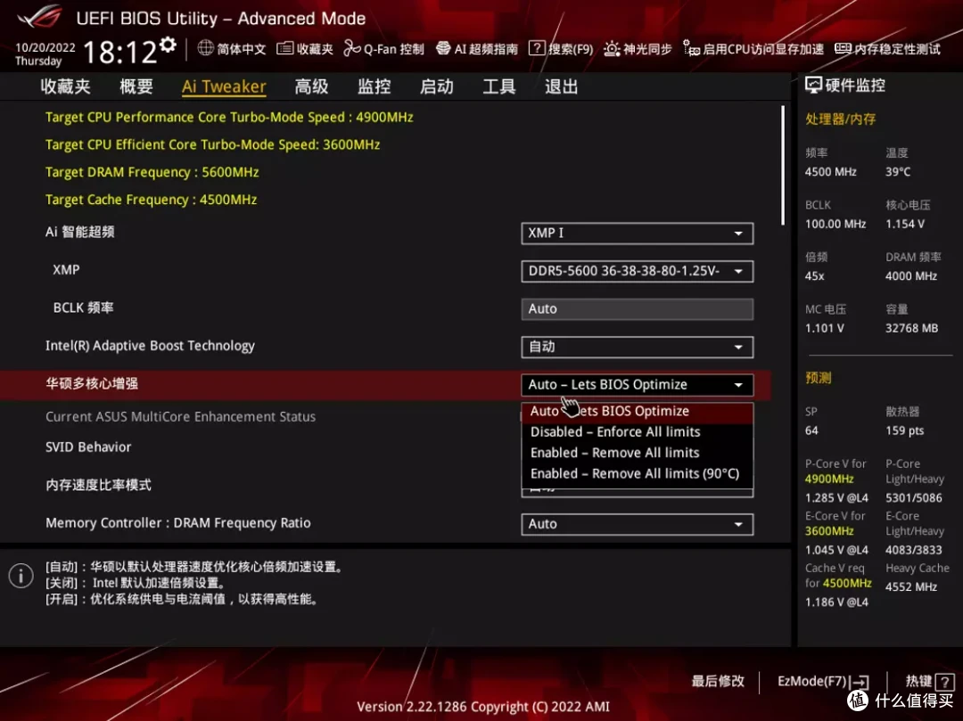Click 神光同步 light icon

pyautogui.click(x=612, y=48)
